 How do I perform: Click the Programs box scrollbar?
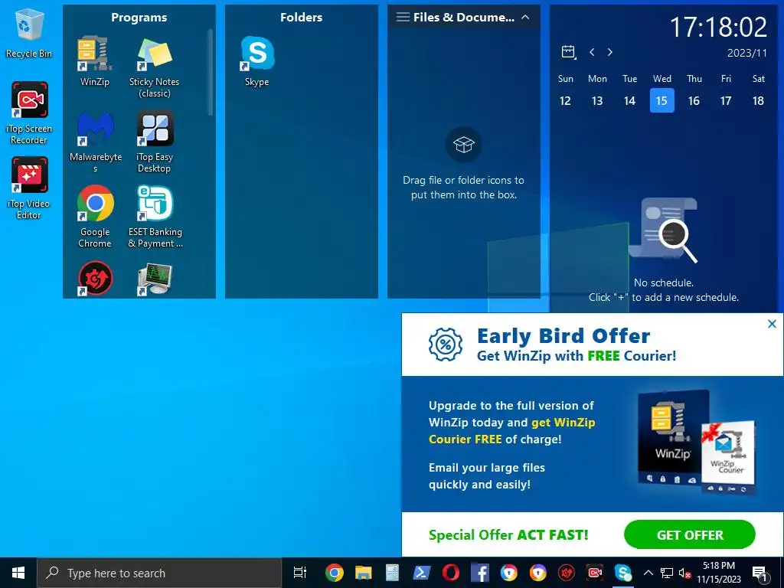[x=211, y=71]
